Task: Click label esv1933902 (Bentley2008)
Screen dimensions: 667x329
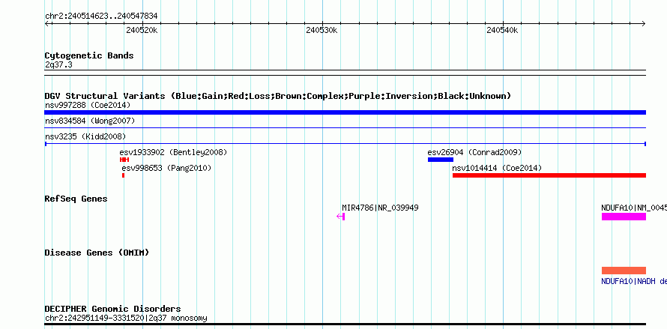Action: 173,152
